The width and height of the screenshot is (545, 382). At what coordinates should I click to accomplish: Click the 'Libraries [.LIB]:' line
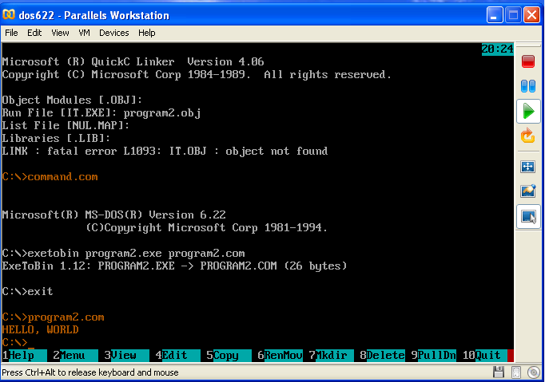[56, 138]
